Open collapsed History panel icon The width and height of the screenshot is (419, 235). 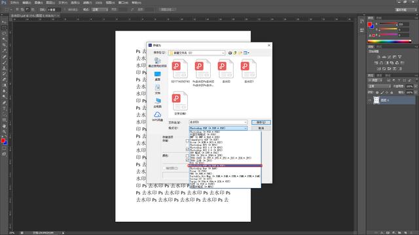362,22
